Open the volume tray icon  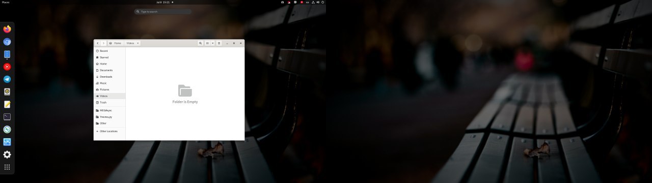click(x=318, y=2)
